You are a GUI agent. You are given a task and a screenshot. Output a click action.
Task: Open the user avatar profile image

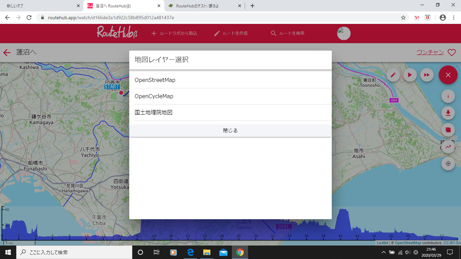(x=344, y=33)
